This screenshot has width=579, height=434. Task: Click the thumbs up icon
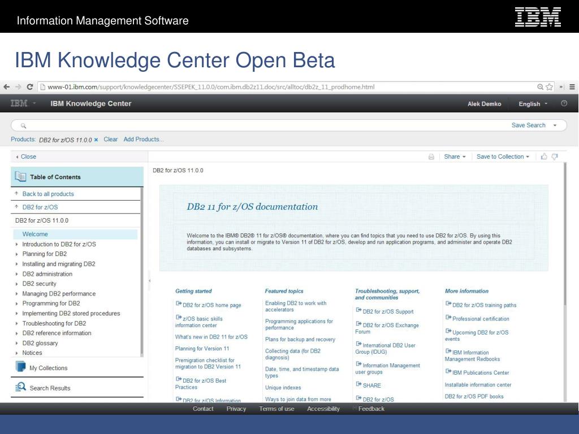544,157
